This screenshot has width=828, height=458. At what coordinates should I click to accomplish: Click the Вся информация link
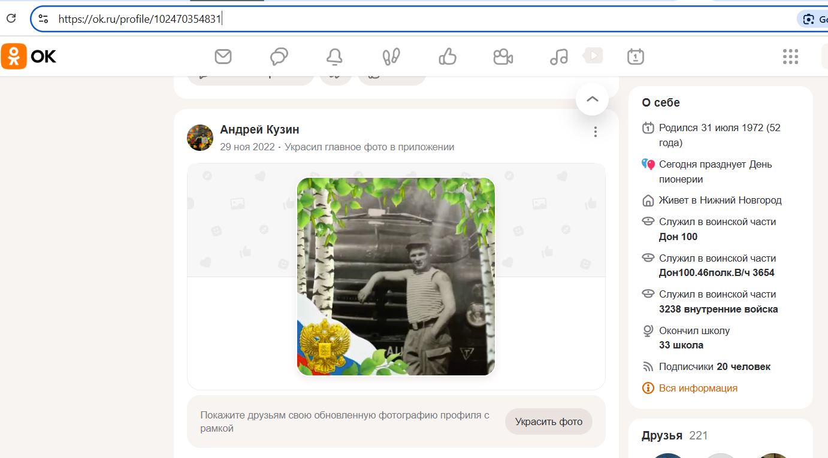(698, 388)
